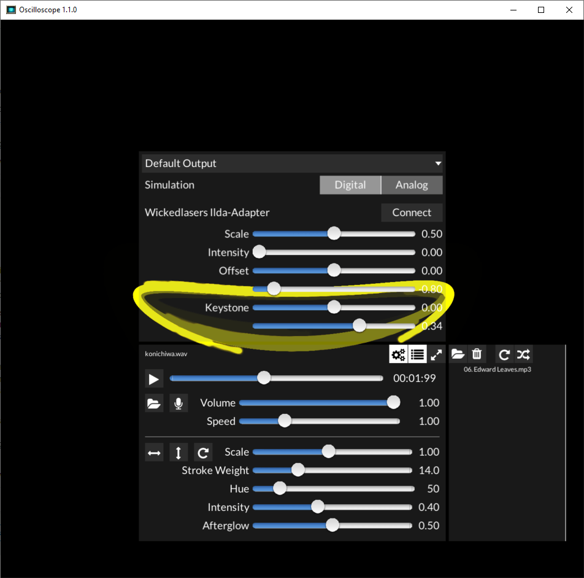Click the rotate icon beside Scale

(x=203, y=453)
